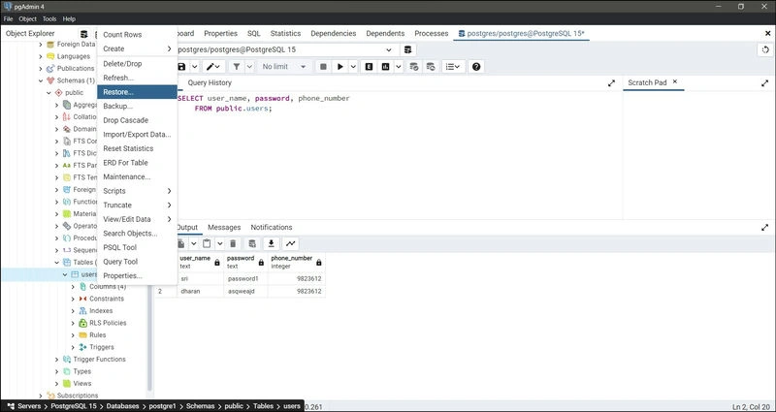Click the delete row trash icon
This screenshot has height=412, width=776.
pos(233,243)
